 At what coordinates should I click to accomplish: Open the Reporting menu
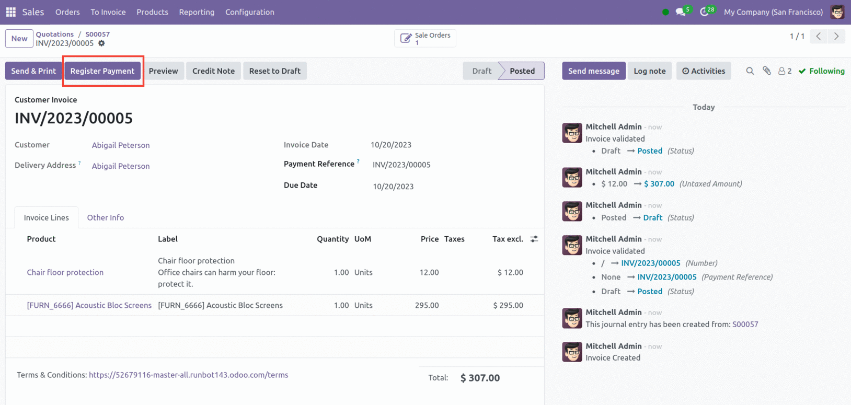tap(197, 12)
